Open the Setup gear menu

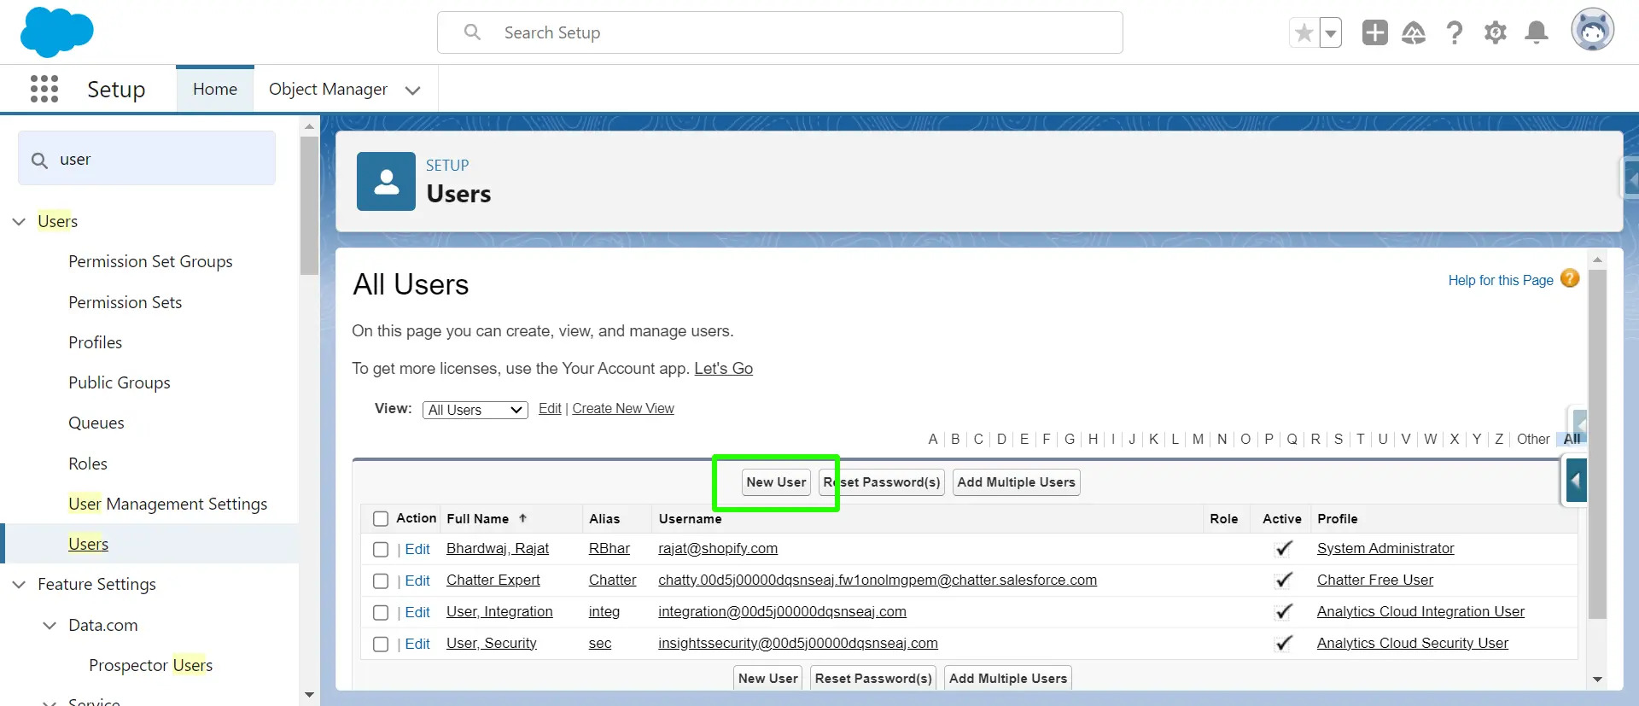click(x=1495, y=32)
